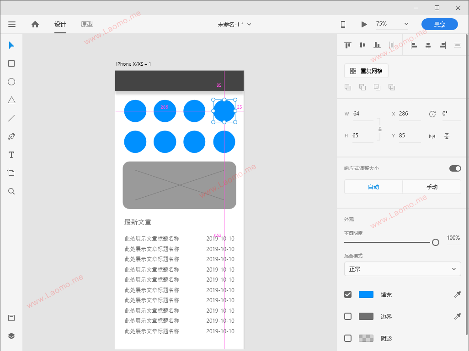The width and height of the screenshot is (469, 351).
Task: Align selection to bottom edge
Action: (377, 45)
